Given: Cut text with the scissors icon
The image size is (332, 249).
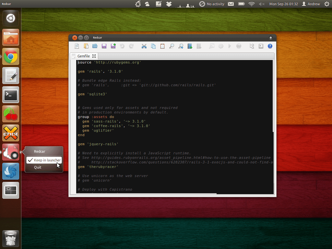Looking at the screenshot, I should (x=144, y=46).
